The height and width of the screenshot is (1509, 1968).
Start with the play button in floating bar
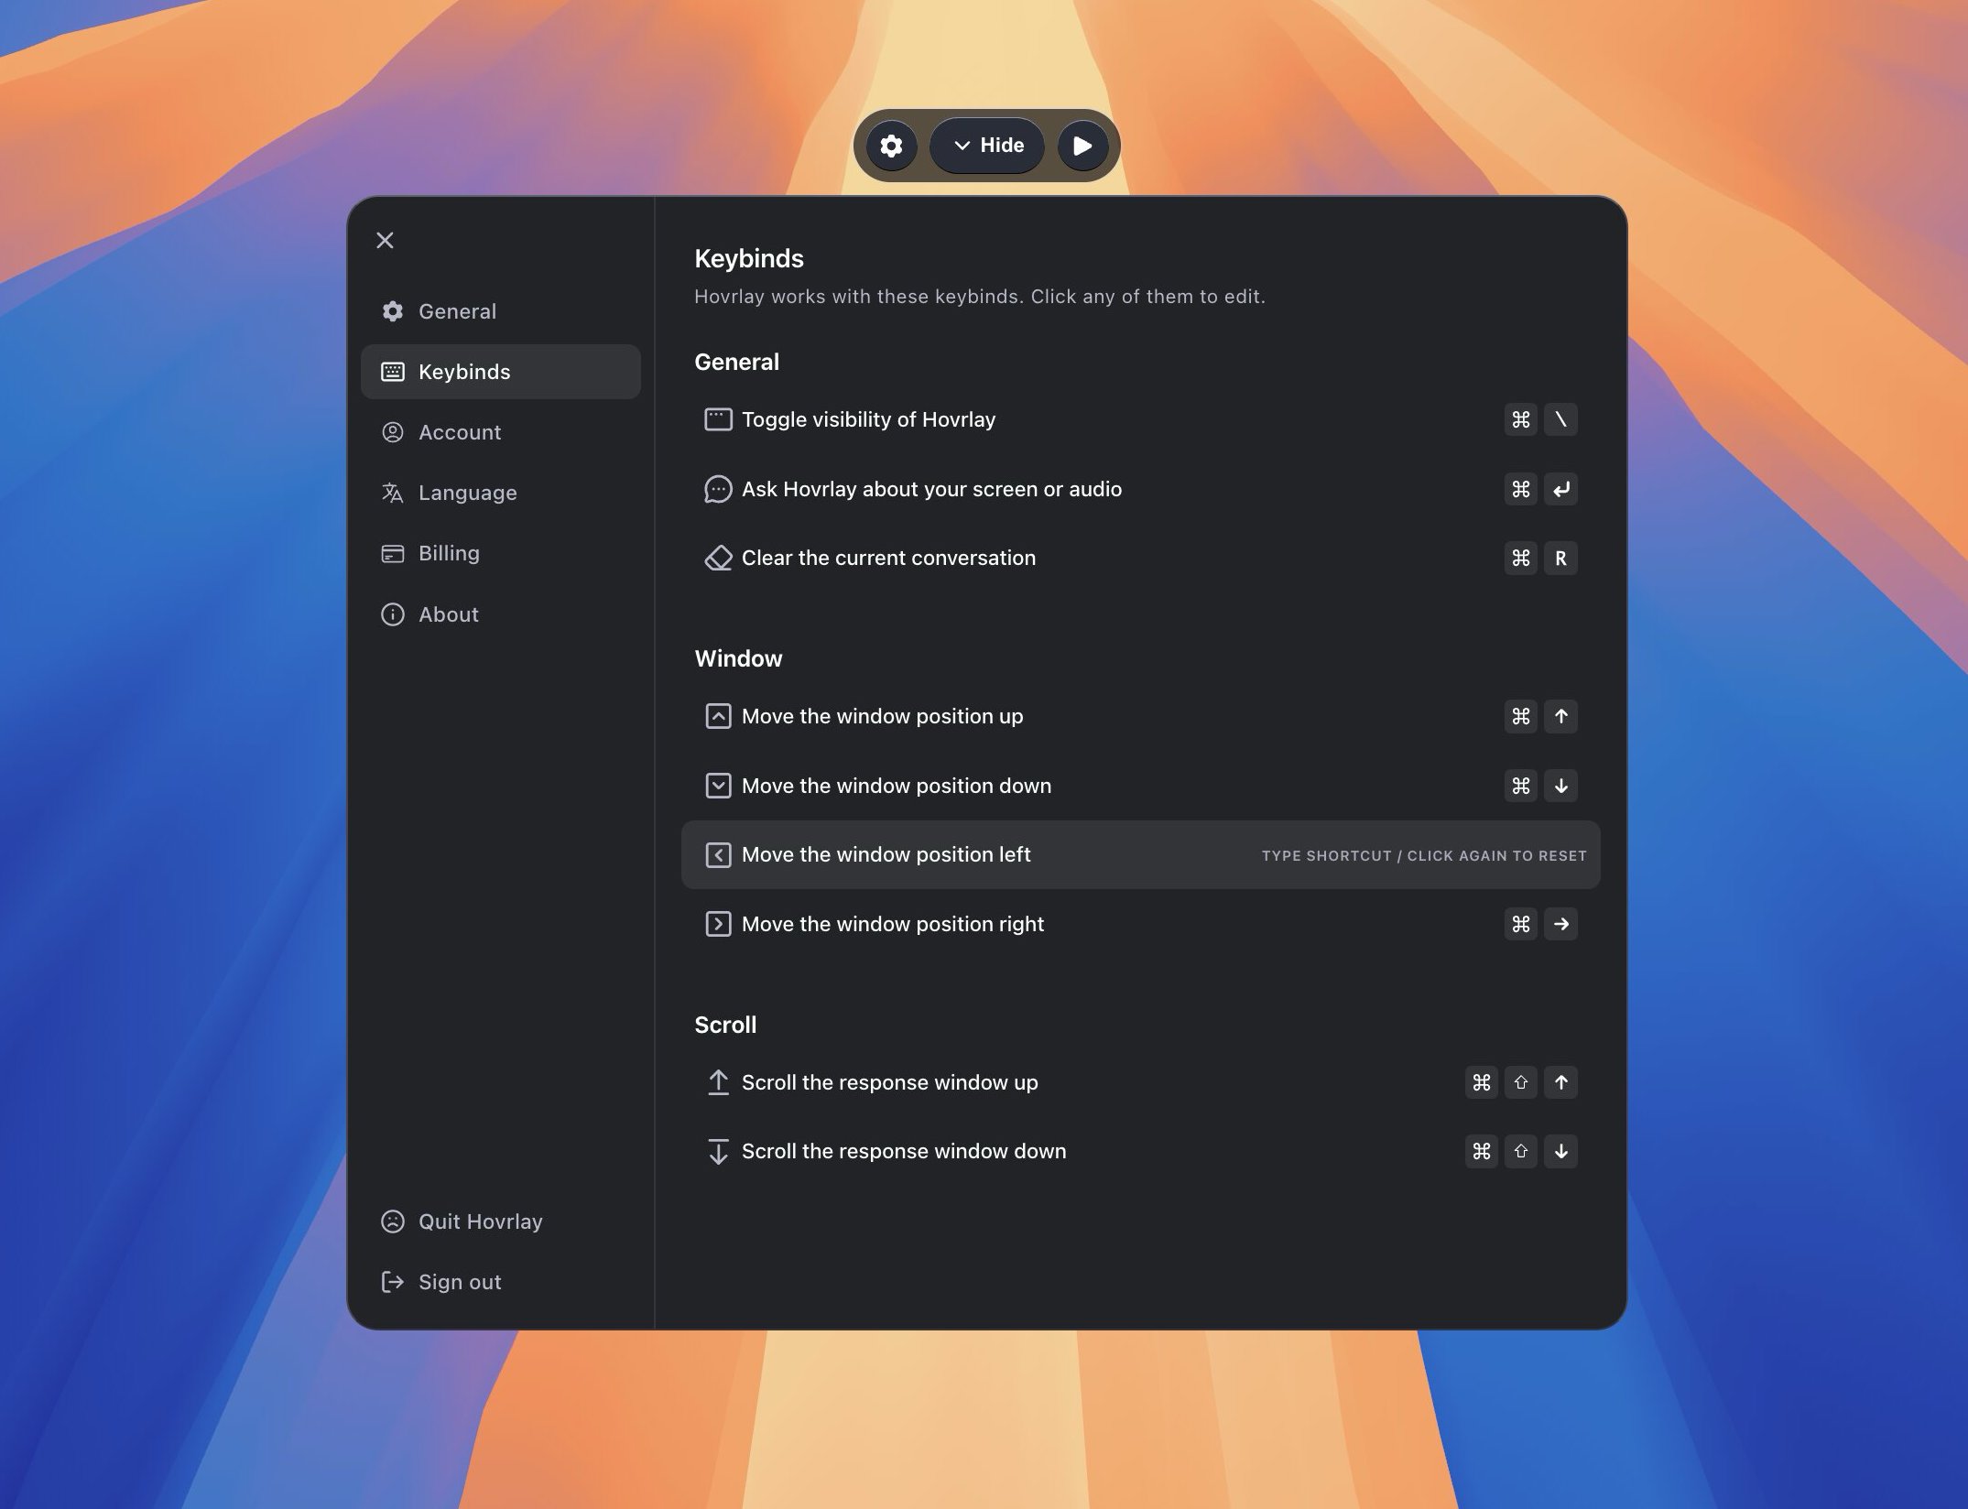click(x=1082, y=146)
